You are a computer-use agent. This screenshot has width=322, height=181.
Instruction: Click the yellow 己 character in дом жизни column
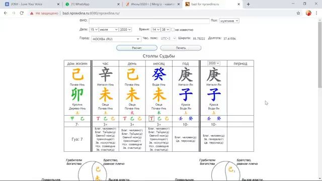[x=77, y=74]
